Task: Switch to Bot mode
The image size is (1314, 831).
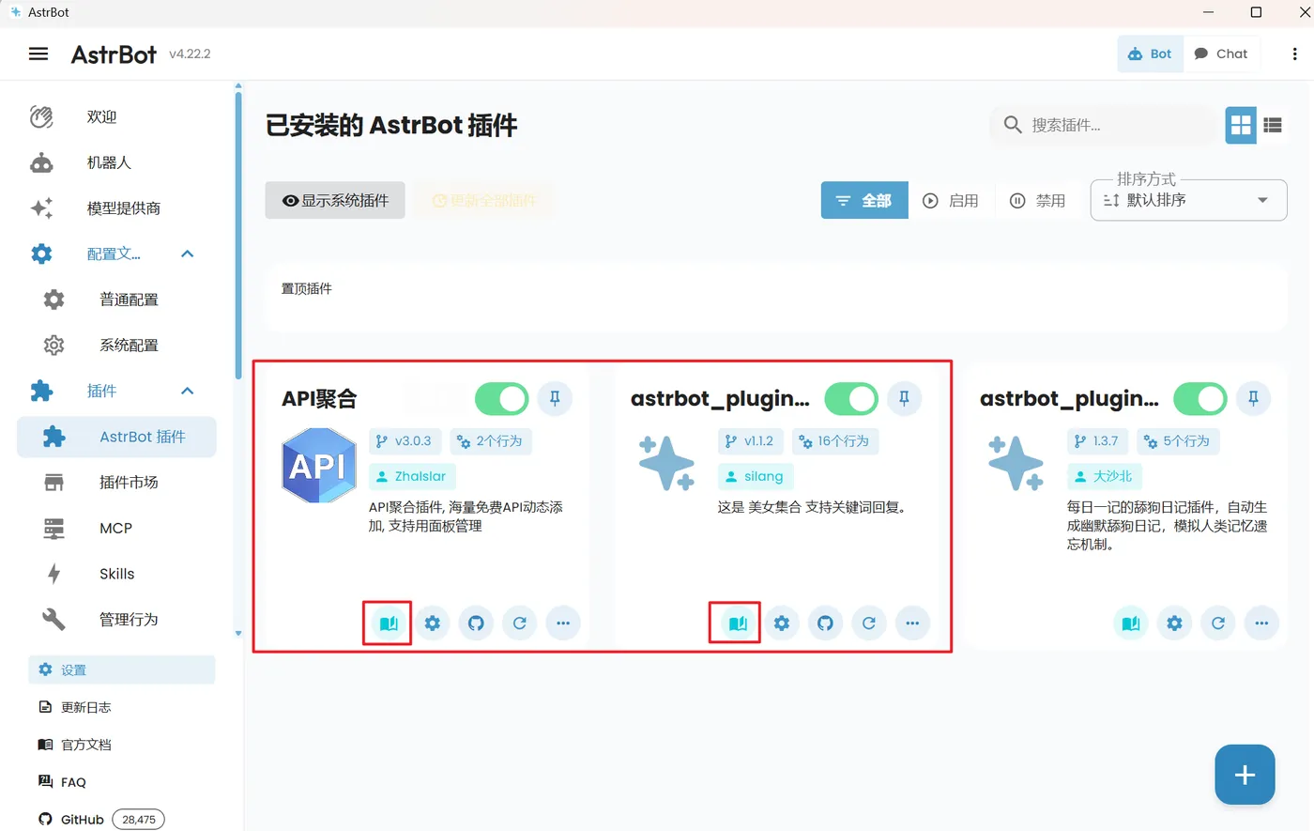Action: tap(1150, 54)
